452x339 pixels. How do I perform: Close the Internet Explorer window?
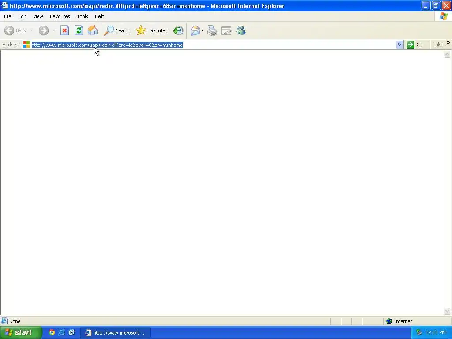(446, 5)
